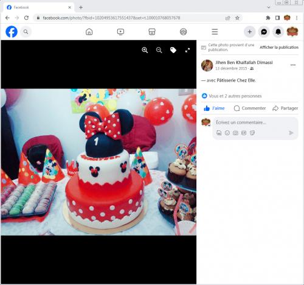Open the Groups icon
The width and height of the screenshot is (304, 285).
coord(184,32)
